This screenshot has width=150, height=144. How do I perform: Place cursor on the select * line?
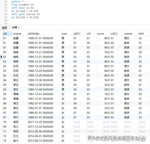coord(17,2)
